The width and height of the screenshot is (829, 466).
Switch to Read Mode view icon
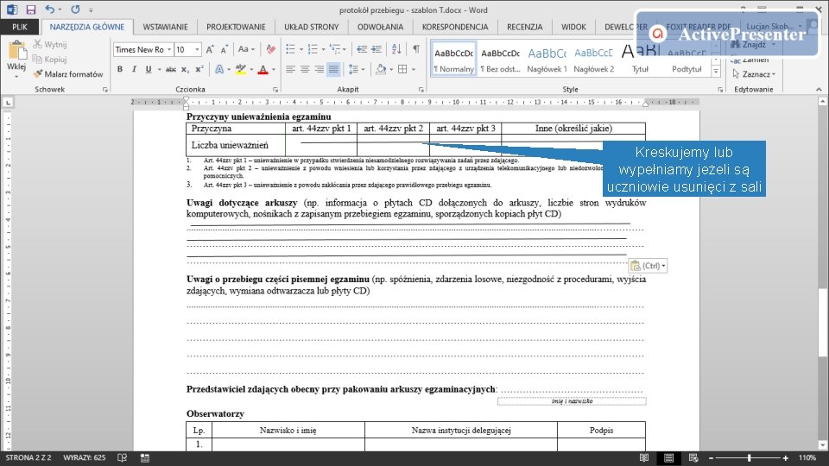(644, 457)
